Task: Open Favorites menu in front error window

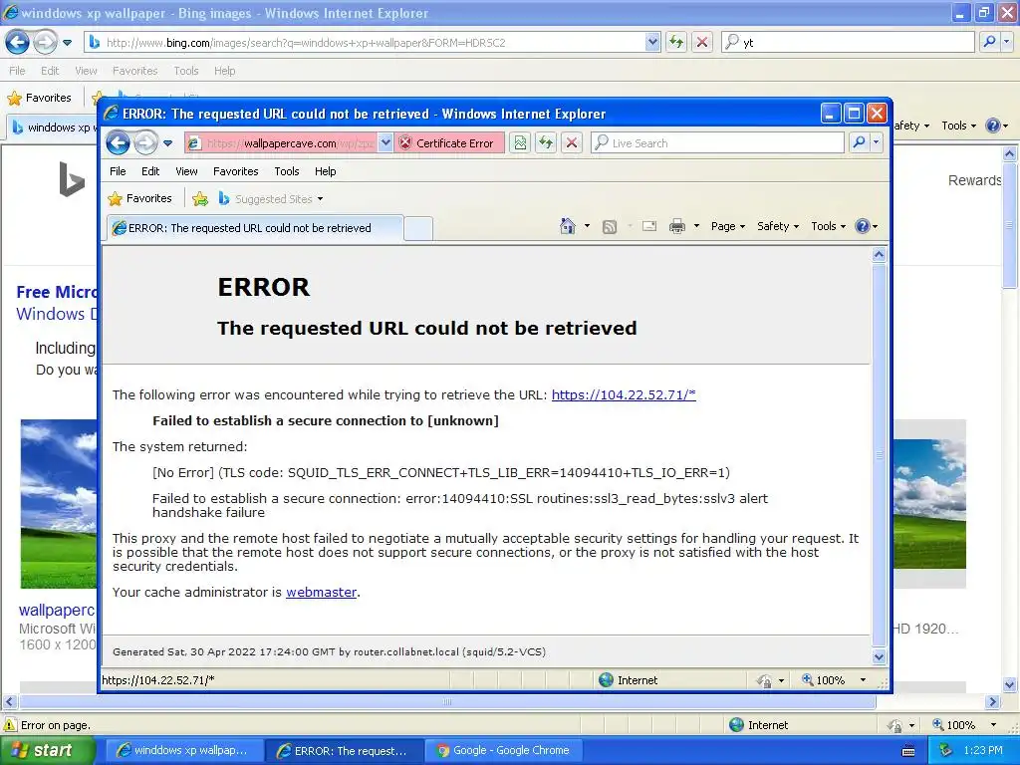Action: [235, 171]
